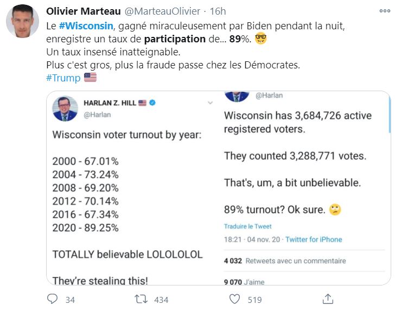
Task: Click Traduire le Tweet link
Action: click(x=247, y=226)
